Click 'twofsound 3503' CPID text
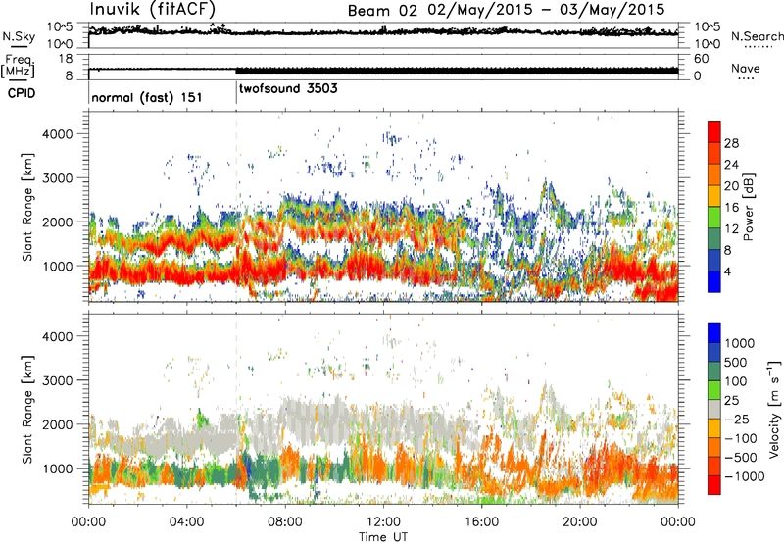Screen dimensions: 784x543 (x=288, y=89)
